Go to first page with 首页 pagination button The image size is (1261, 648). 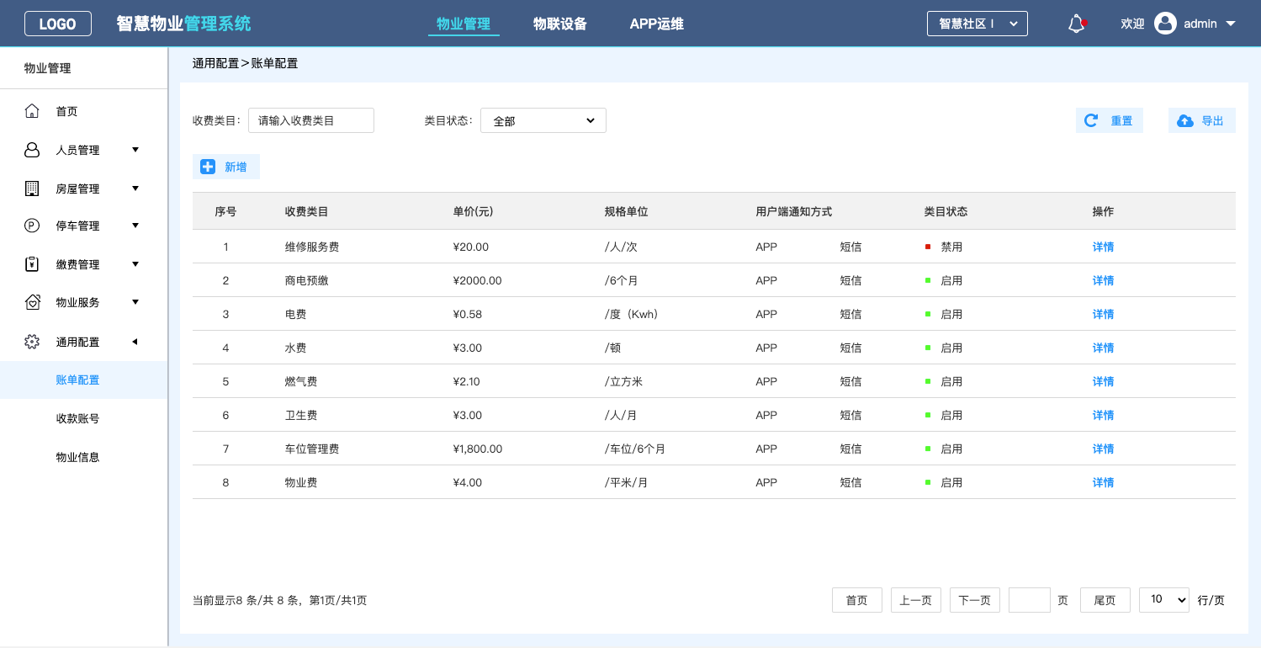pos(857,600)
